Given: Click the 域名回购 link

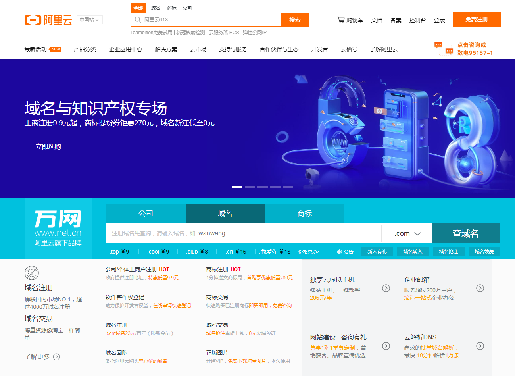Looking at the screenshot, I should pos(116,353).
